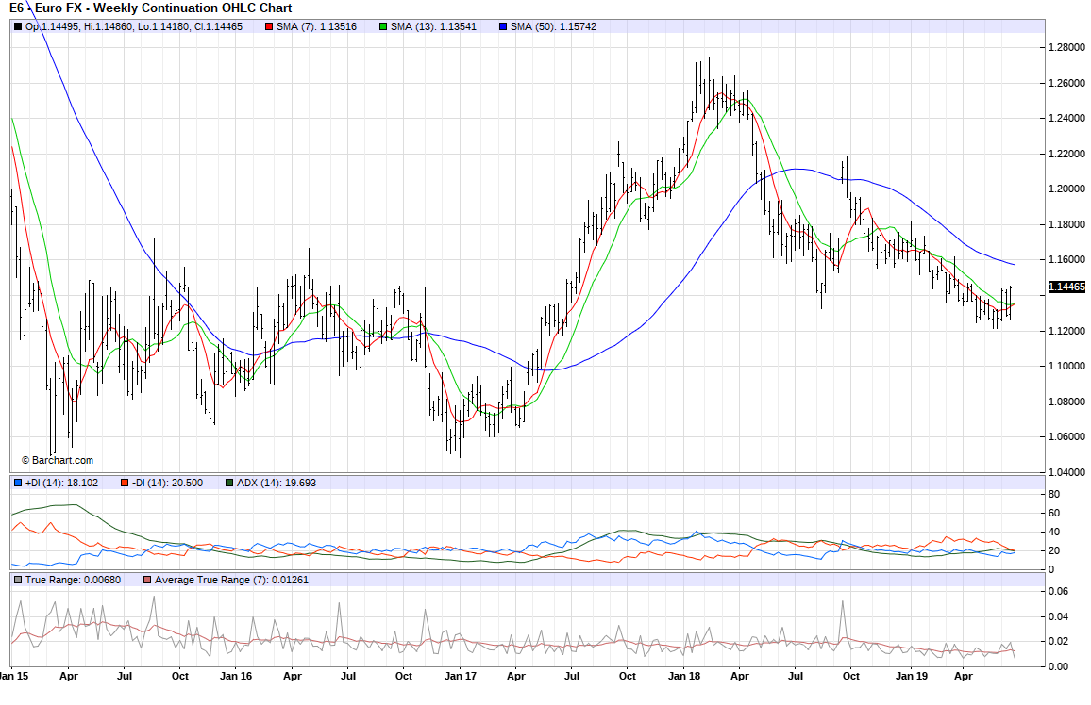Open the Barchart.com copyright link
This screenshot has height=705, width=1091.
pos(58,460)
